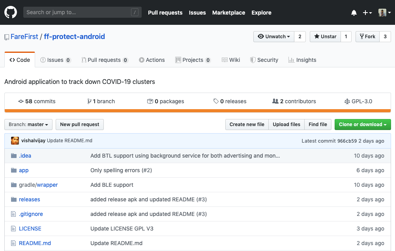This screenshot has height=251, width=395.
Task: View the watchers count 2
Action: (x=300, y=37)
